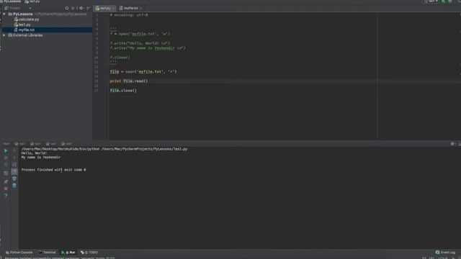This screenshot has height=259, width=461.
Task: Expand the External Libraries node arrow
Action: [x=4, y=35]
